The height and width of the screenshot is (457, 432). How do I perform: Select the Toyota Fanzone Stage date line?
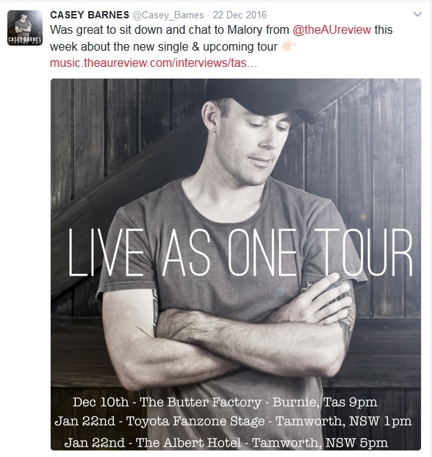(233, 421)
